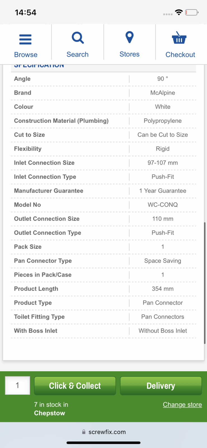Image resolution: width=207 pixels, height=448 pixels.
Task: Tap the screwfix.com address bar
Action: point(107,432)
